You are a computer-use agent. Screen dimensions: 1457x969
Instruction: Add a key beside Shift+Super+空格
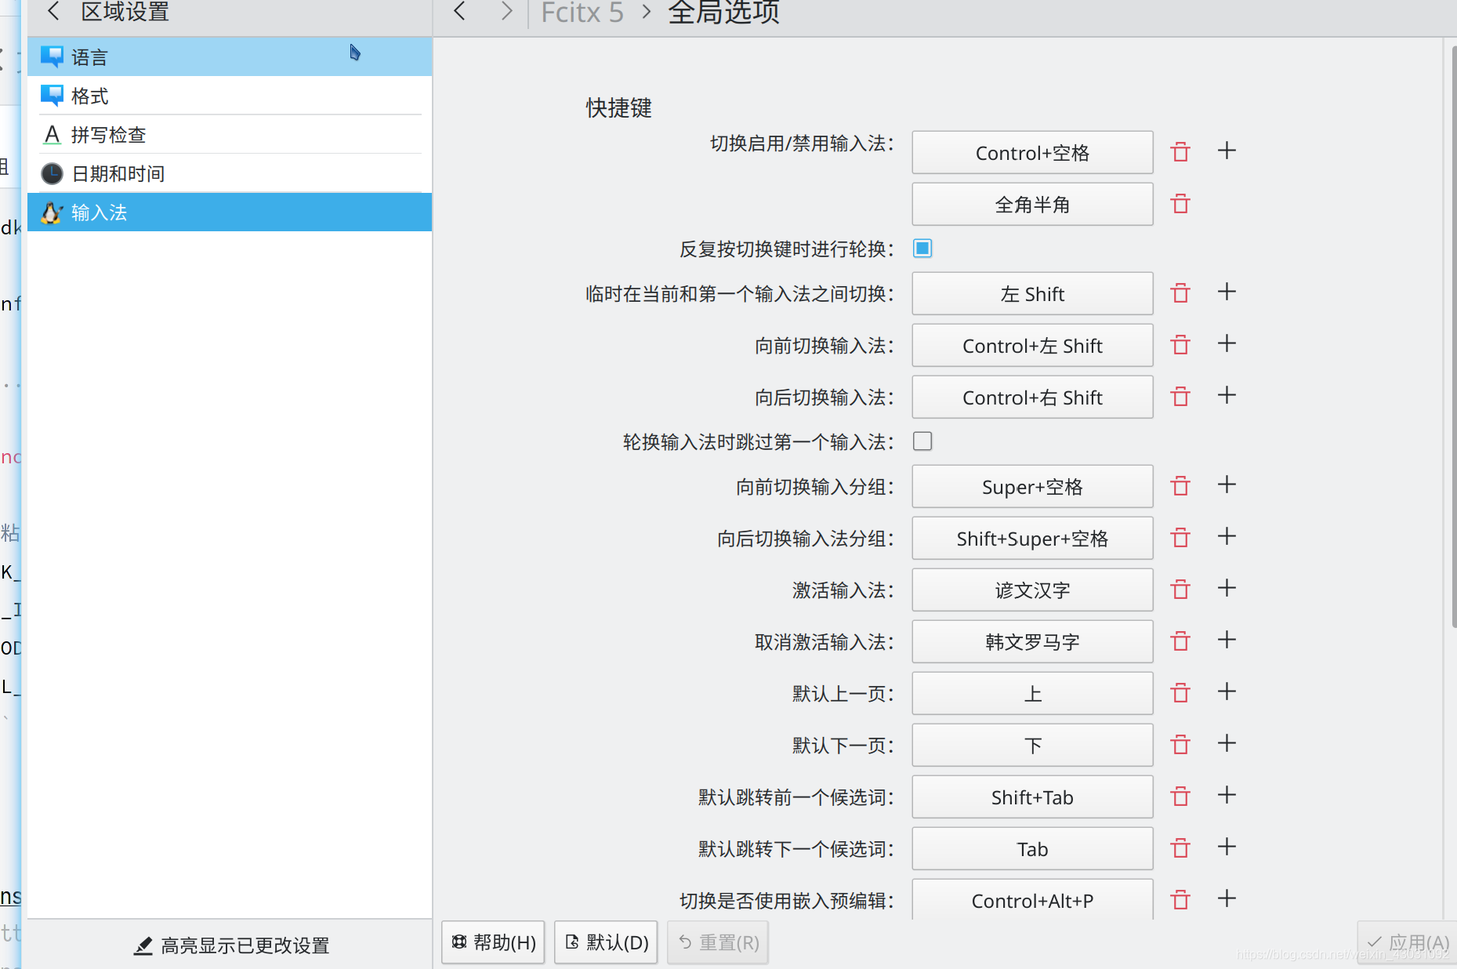[1227, 536]
